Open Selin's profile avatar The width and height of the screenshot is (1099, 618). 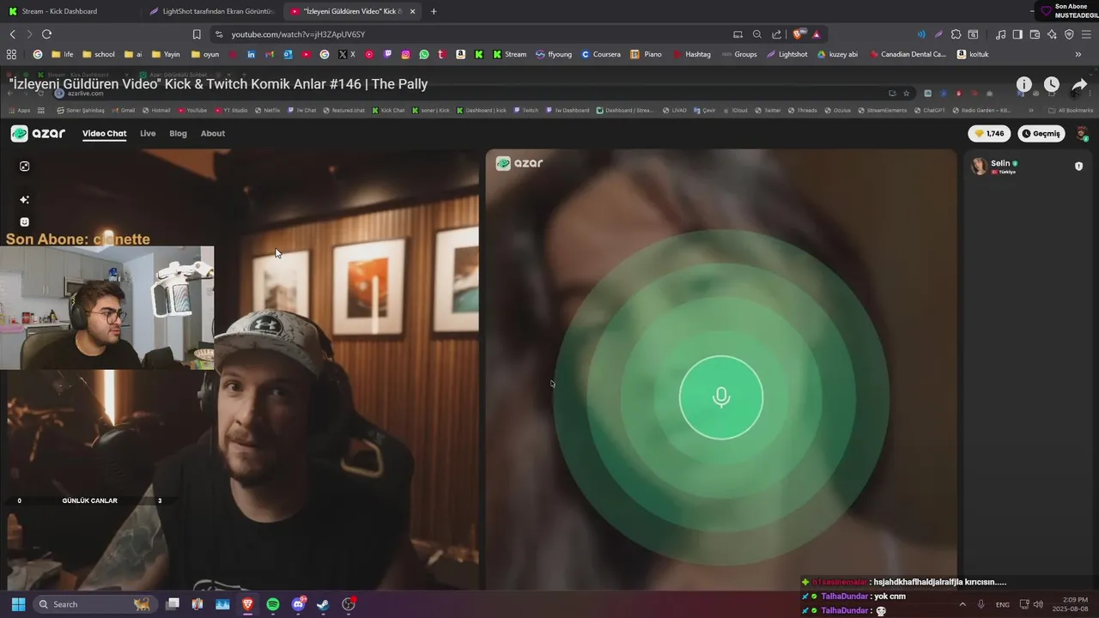[x=979, y=167]
